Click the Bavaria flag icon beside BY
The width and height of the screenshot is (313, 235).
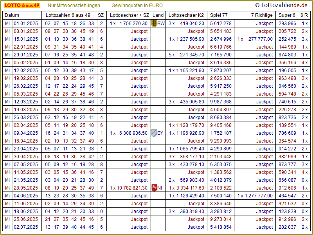click(154, 133)
